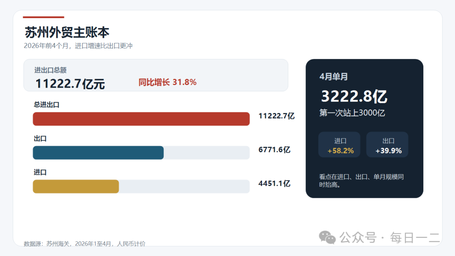Click the 总进出口 bar label
Screen dimensions: 455x256
click(46, 105)
